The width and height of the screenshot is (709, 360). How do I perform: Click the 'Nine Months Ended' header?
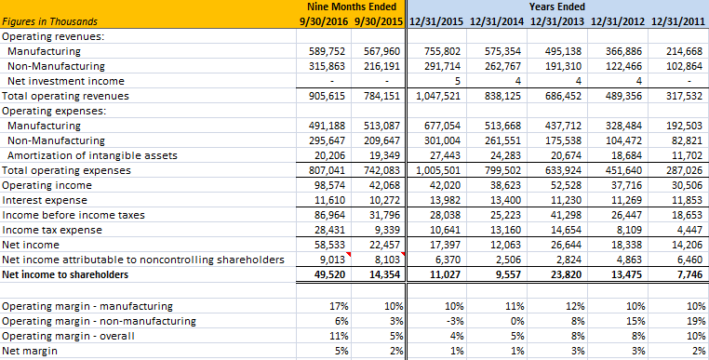tap(352, 7)
